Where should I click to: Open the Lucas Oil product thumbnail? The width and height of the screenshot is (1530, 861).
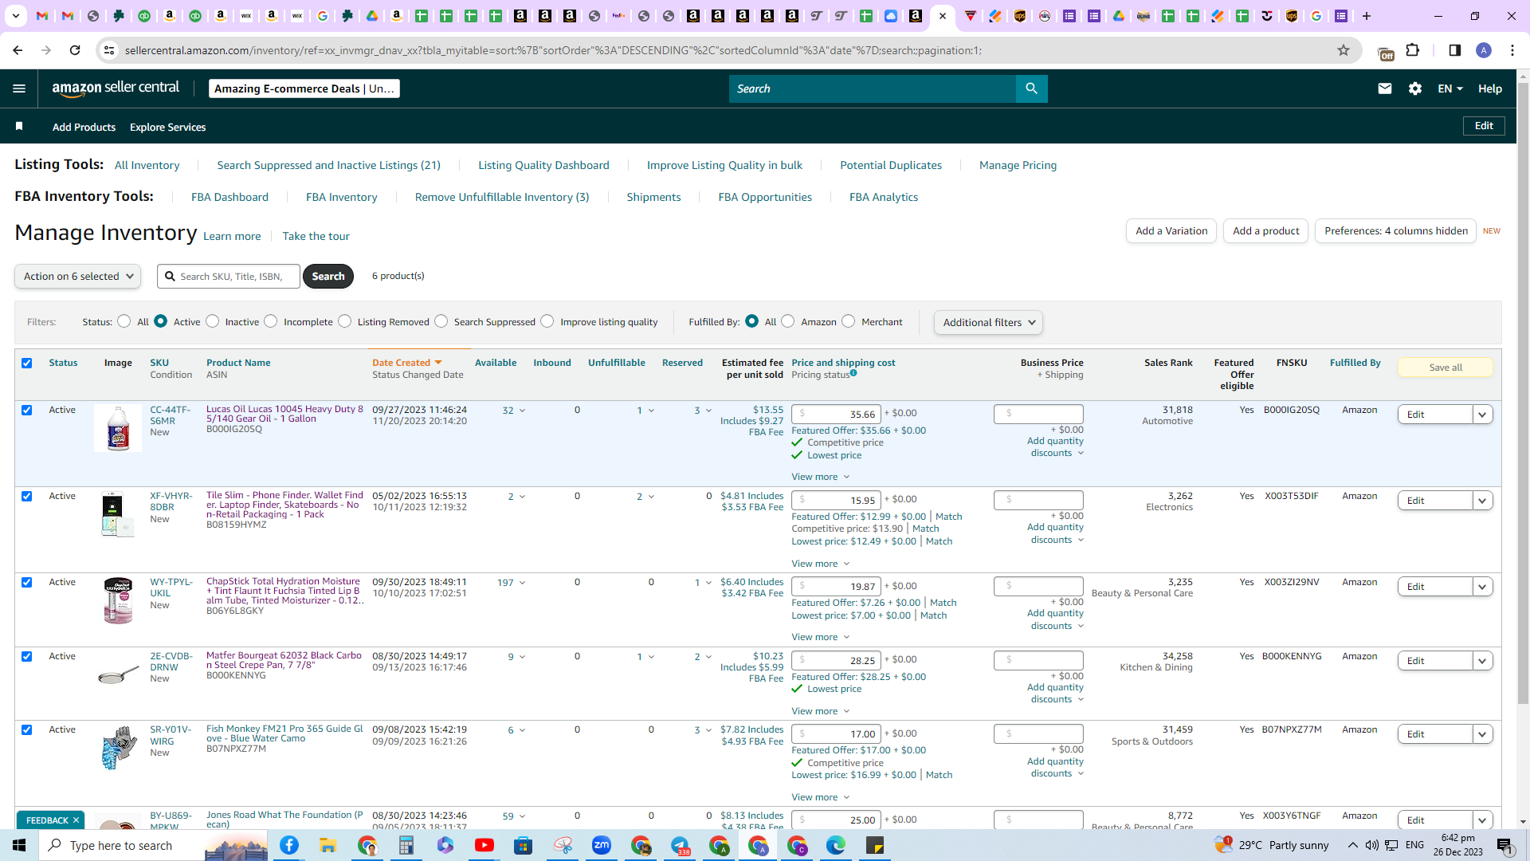pyautogui.click(x=118, y=428)
